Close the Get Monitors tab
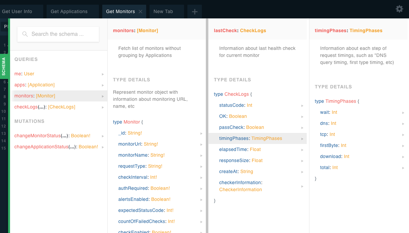409x233 pixels. click(x=140, y=12)
